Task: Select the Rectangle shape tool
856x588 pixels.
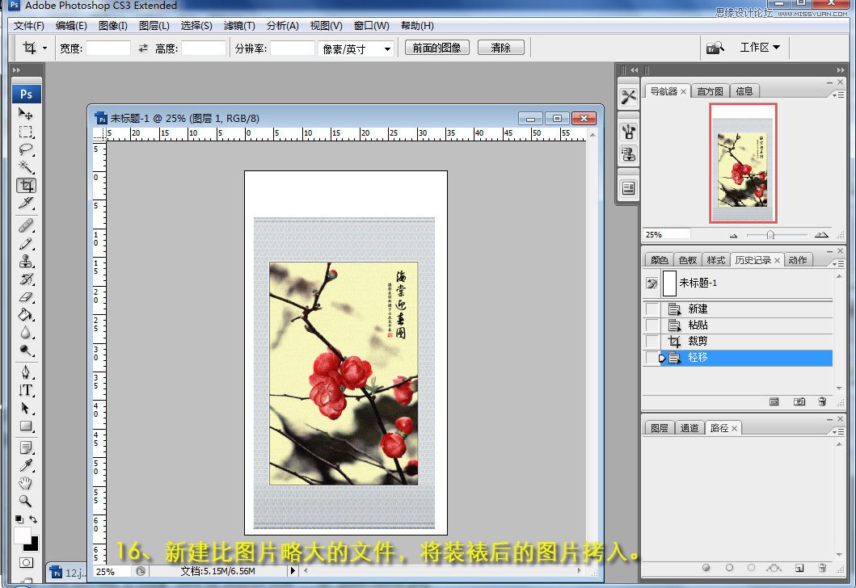Action: (26, 426)
